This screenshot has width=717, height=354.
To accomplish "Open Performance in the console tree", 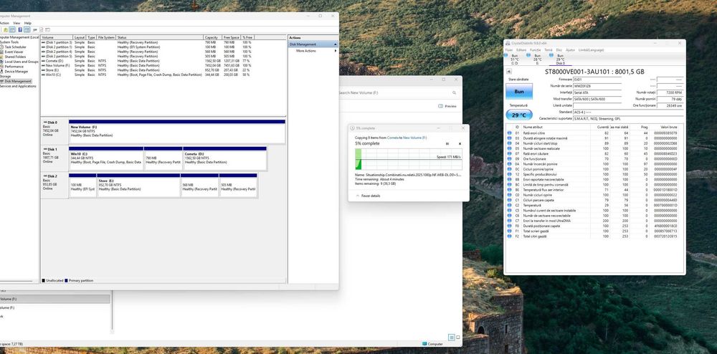I will 12,67.
